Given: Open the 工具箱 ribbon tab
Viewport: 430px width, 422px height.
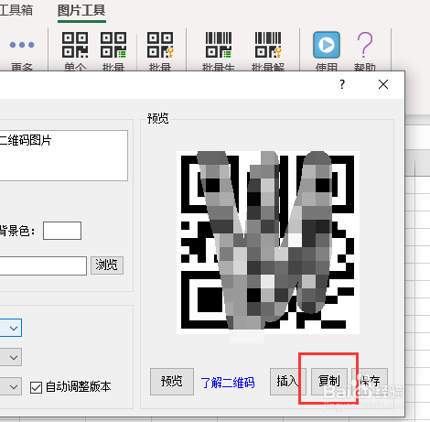Looking at the screenshot, I should [16, 10].
